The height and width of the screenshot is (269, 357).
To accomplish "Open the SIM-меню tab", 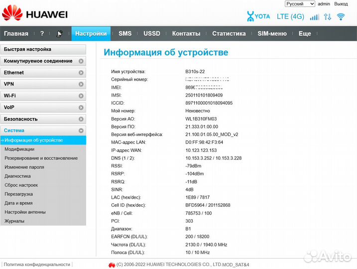I will pos(272,33).
